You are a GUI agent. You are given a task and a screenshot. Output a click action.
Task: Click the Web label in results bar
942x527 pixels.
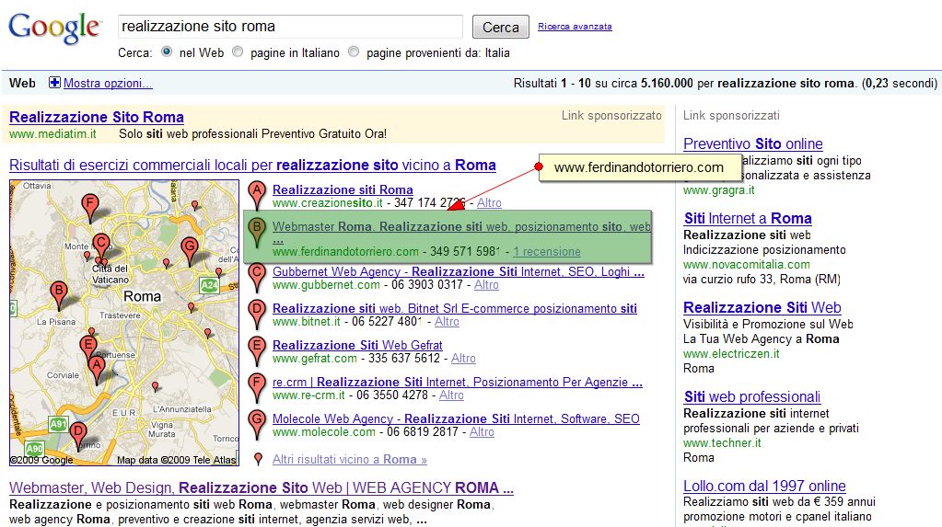[22, 83]
